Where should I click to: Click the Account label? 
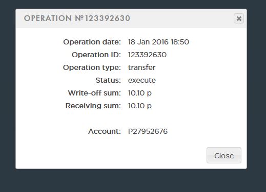(105, 131)
